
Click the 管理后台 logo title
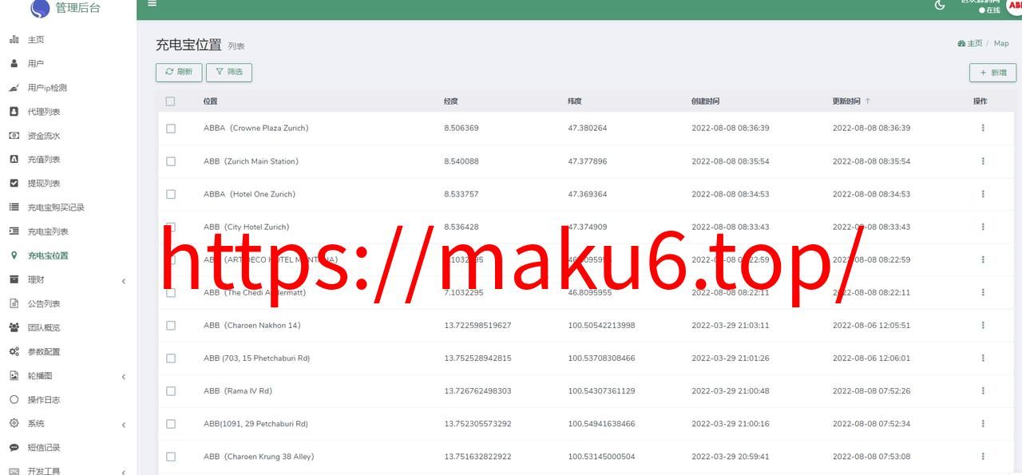pos(78,9)
